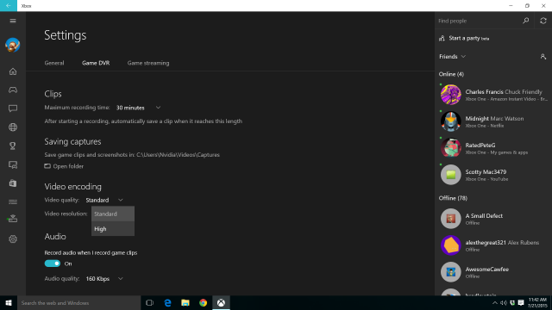This screenshot has height=310, width=552.
Task: Open Messages chat icon in sidebar
Action: tap(13, 108)
